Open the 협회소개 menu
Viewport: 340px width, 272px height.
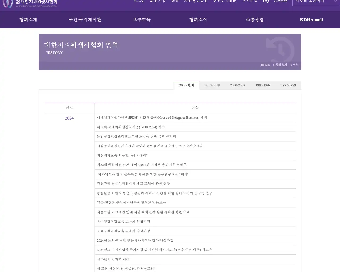click(28, 19)
